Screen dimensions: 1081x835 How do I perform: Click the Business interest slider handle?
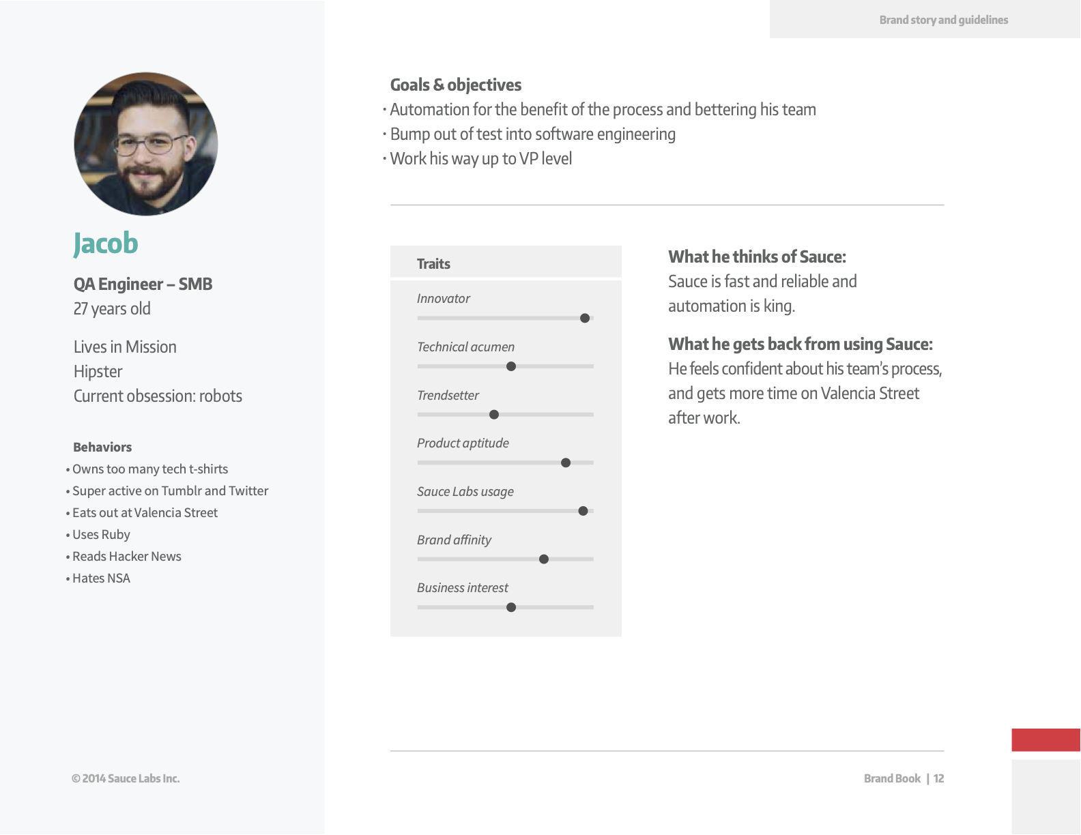pos(511,607)
